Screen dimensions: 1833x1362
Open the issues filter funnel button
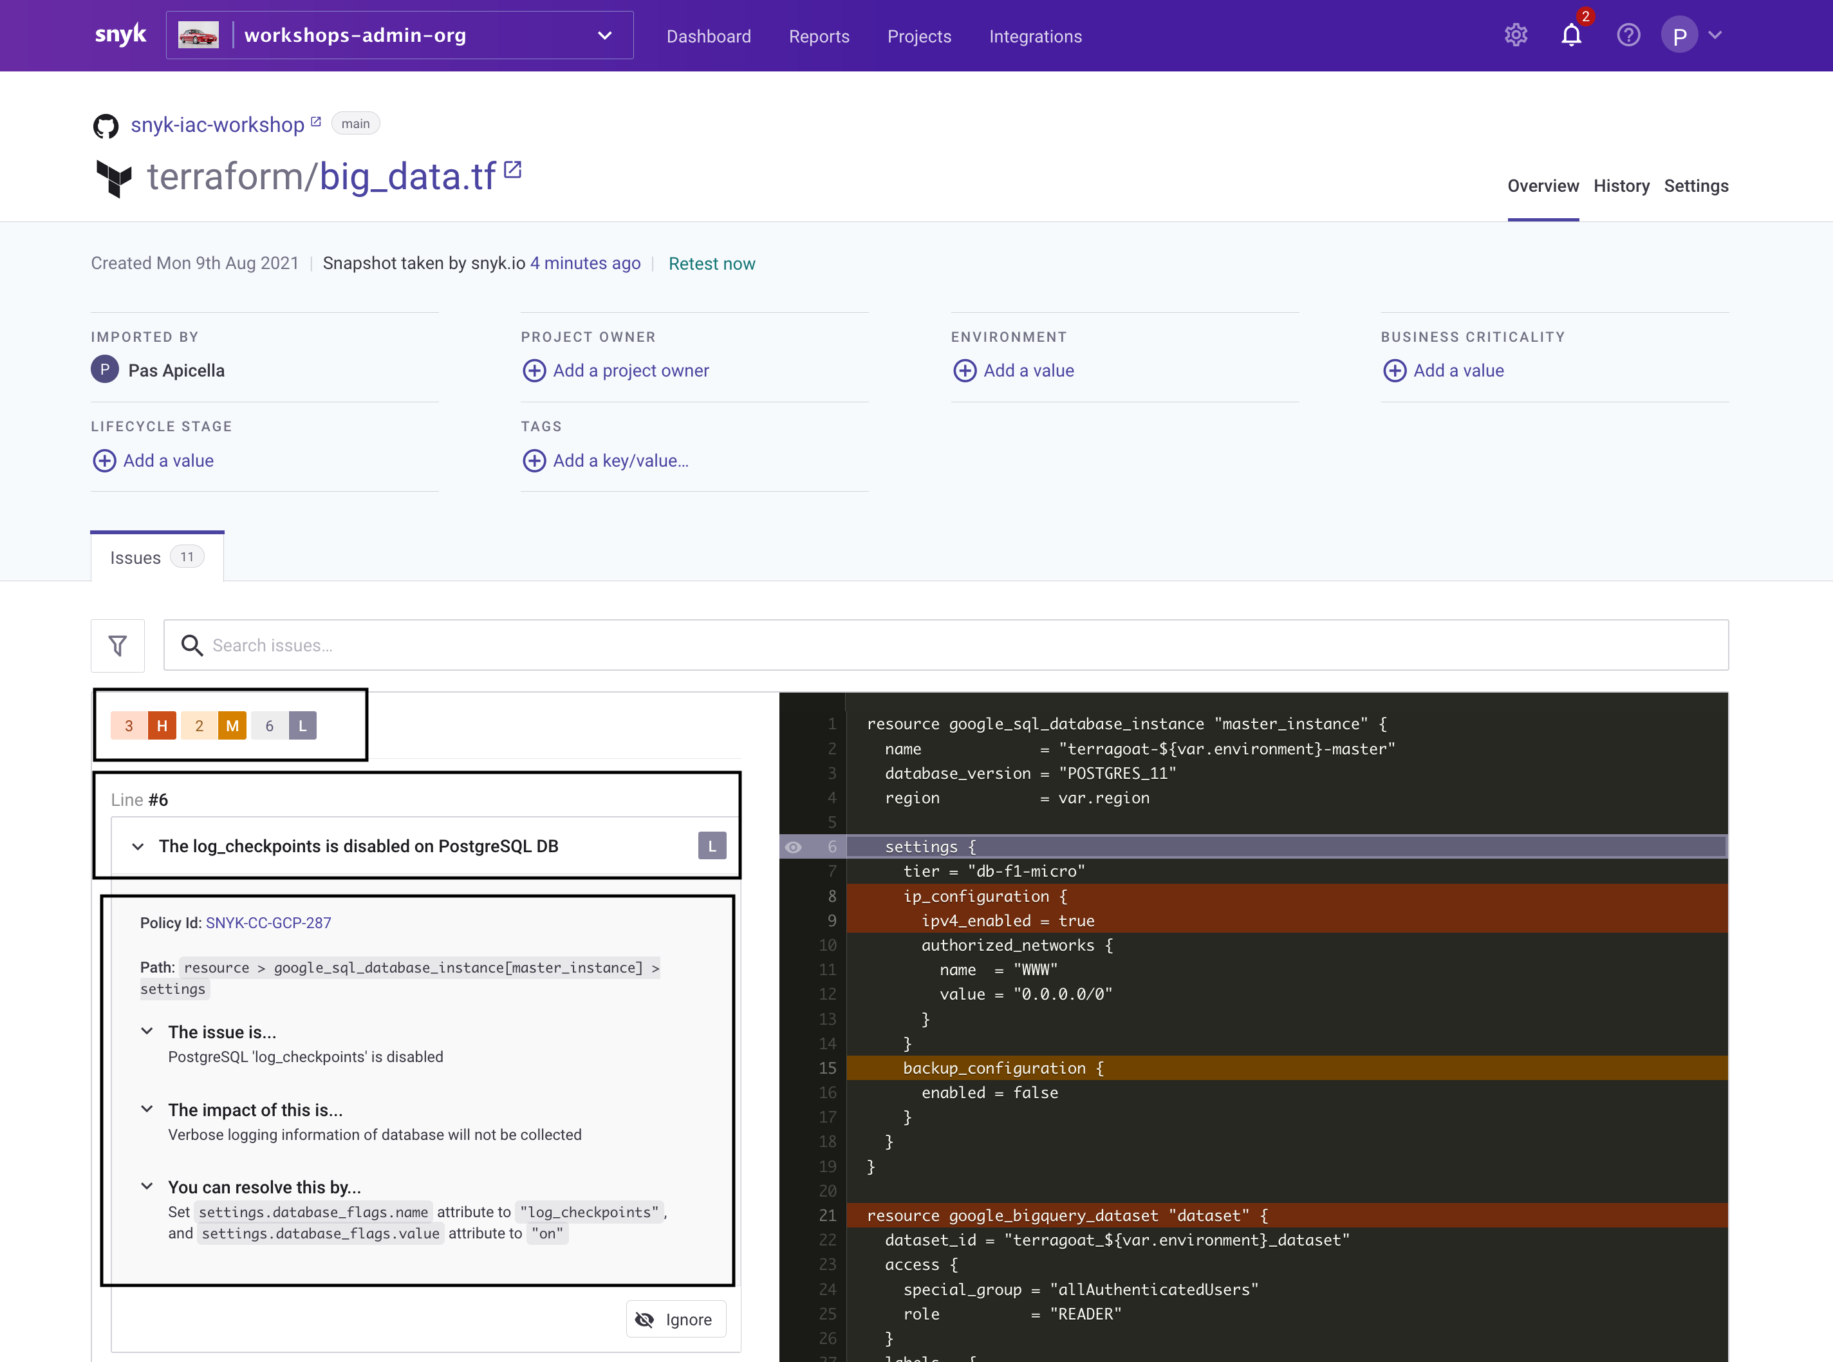[118, 646]
